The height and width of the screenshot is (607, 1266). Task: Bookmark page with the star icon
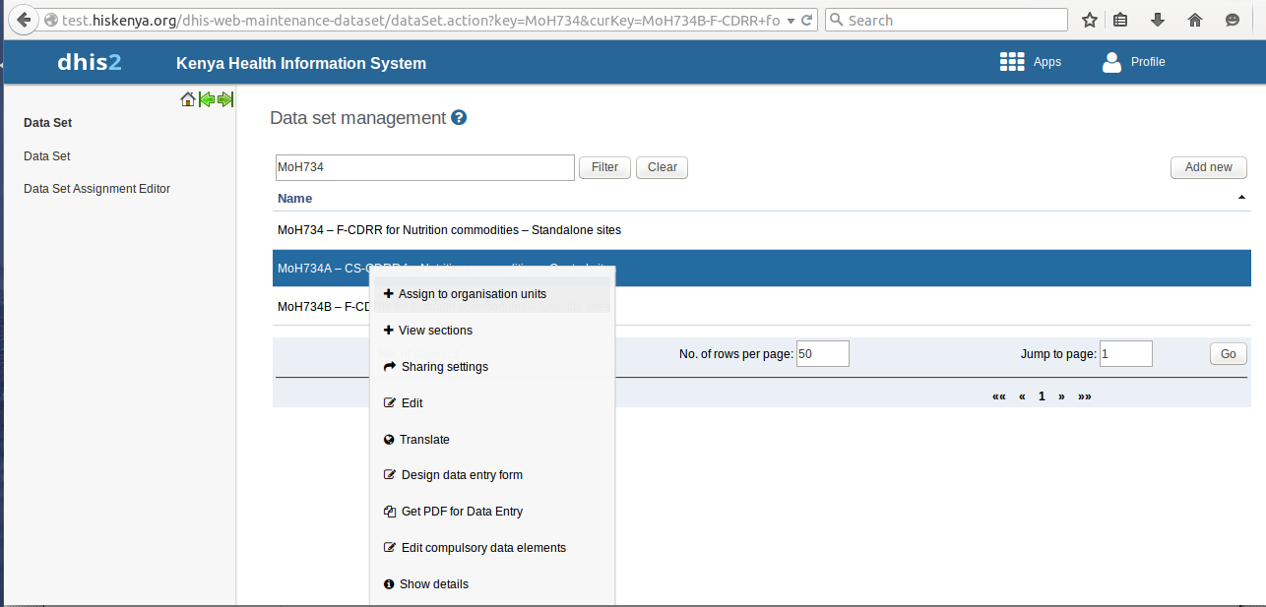(1090, 20)
